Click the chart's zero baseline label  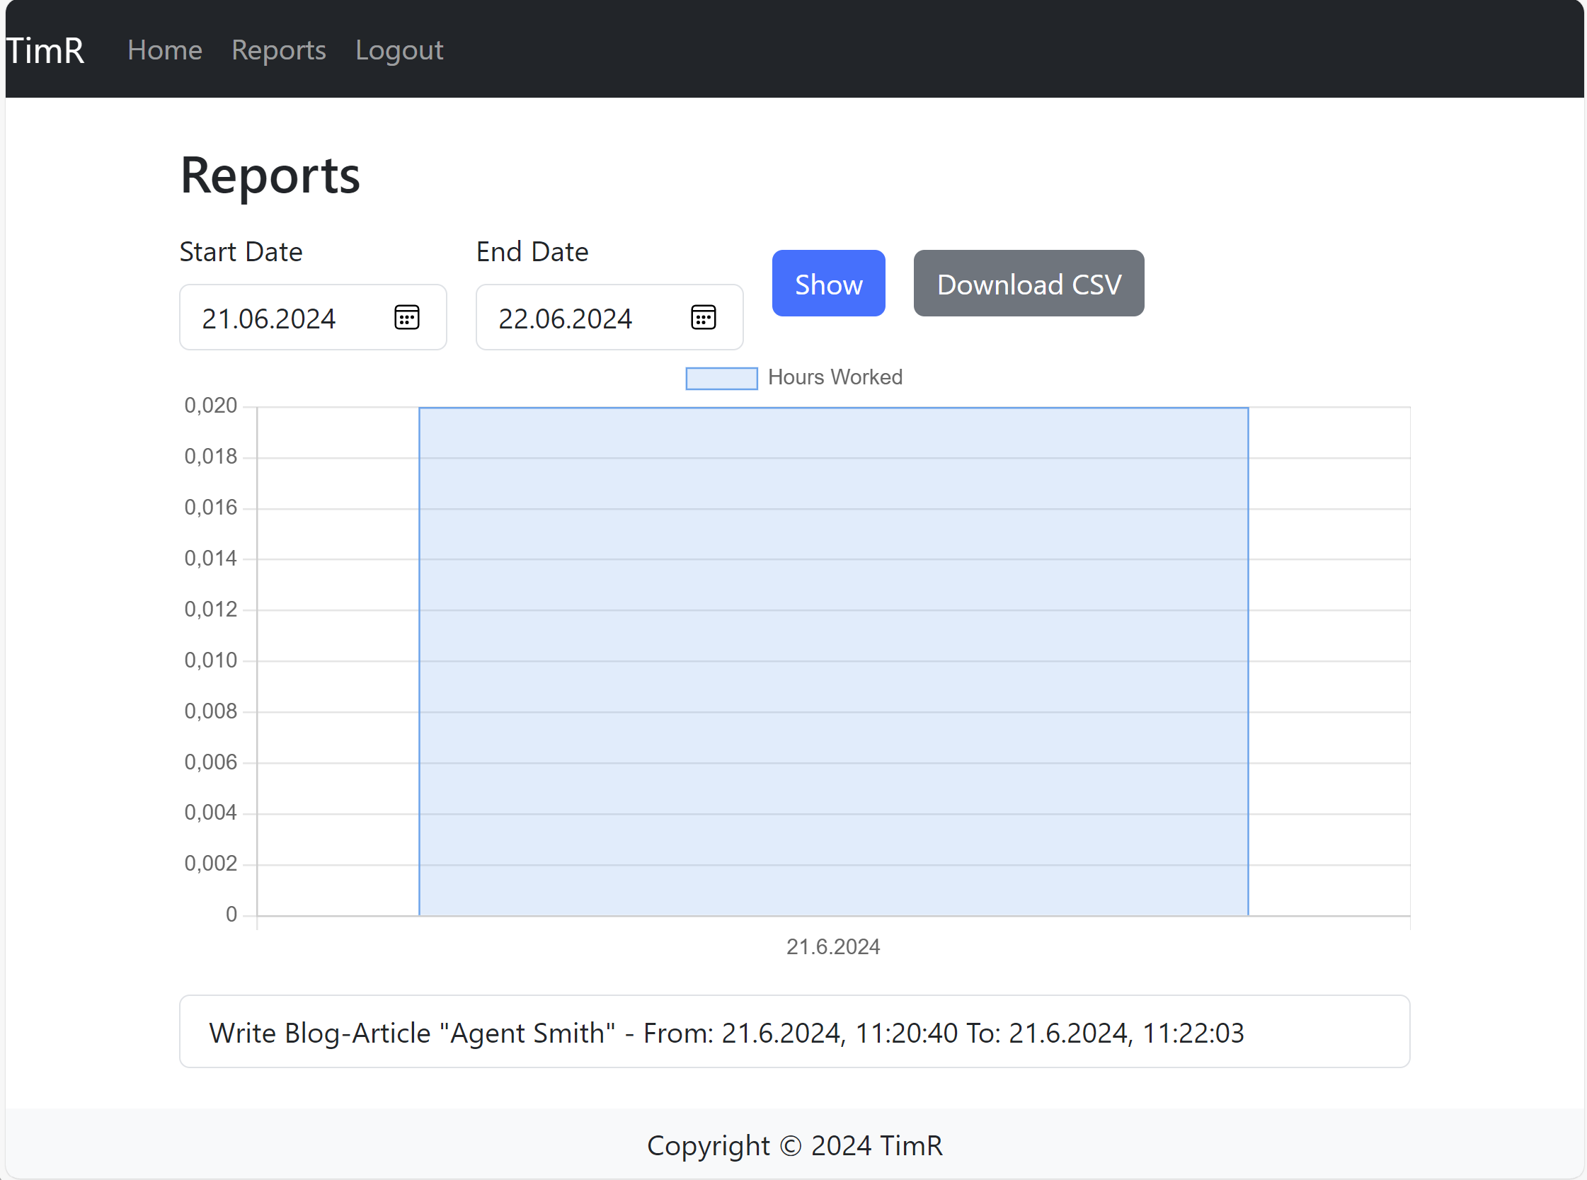click(231, 915)
